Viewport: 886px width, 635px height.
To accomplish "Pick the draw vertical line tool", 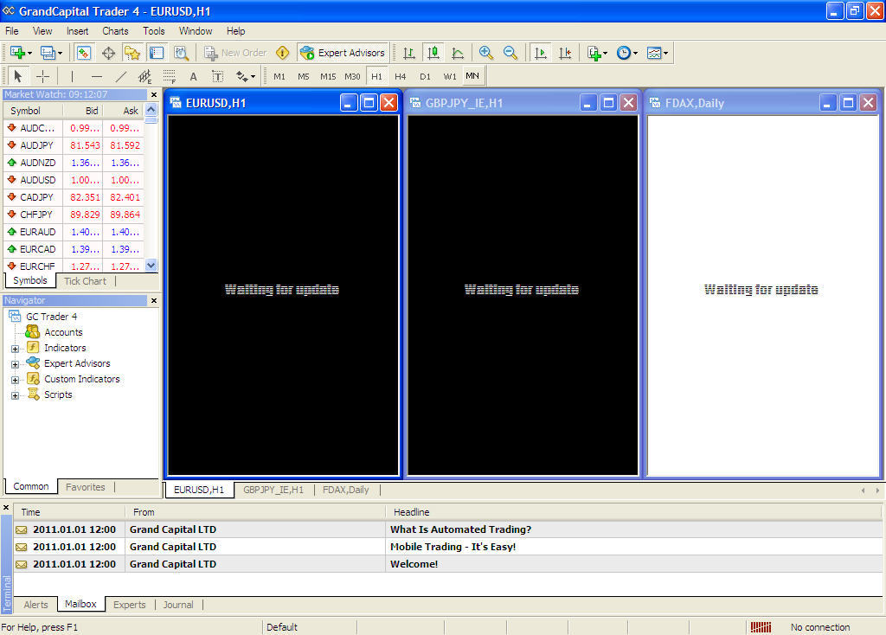I will (x=73, y=76).
